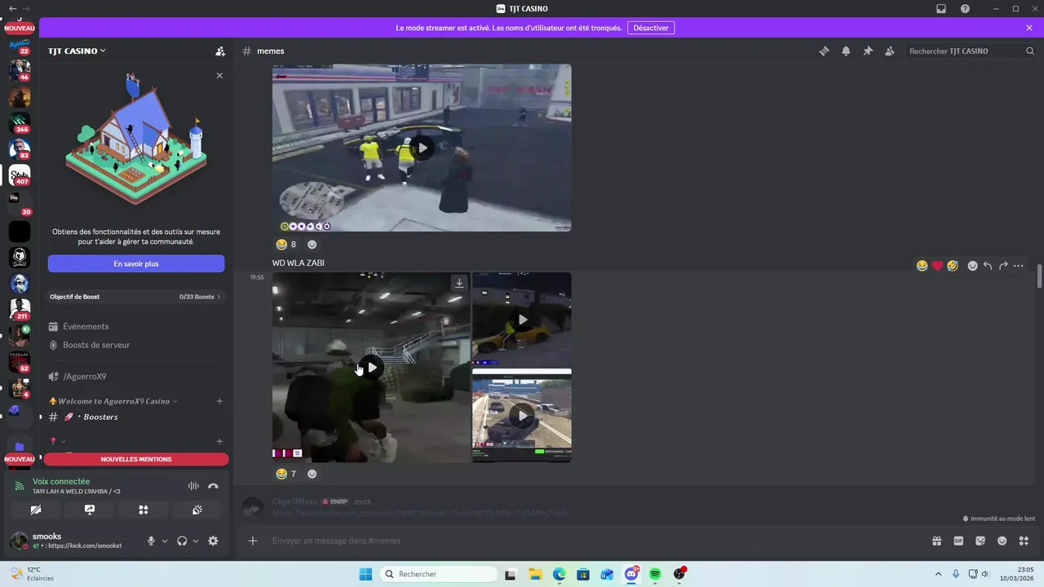Launch an activity from voice panel

(x=143, y=510)
